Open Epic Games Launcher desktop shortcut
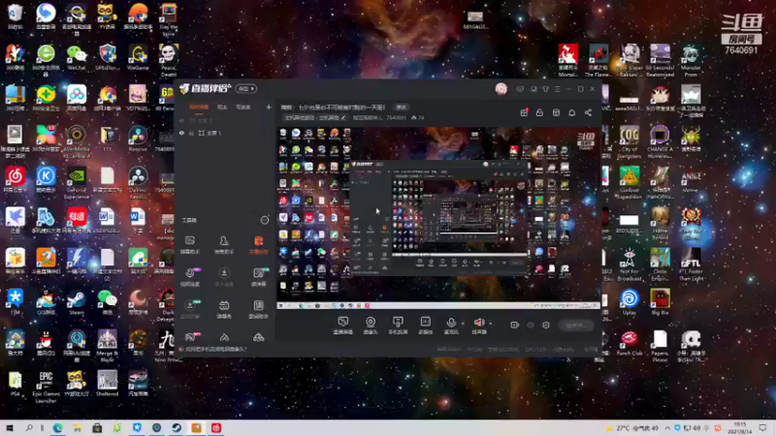The width and height of the screenshot is (776, 436). click(x=46, y=388)
